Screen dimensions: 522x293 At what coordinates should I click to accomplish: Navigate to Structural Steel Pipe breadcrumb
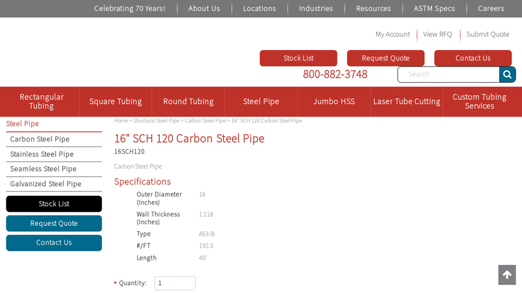[156, 120]
